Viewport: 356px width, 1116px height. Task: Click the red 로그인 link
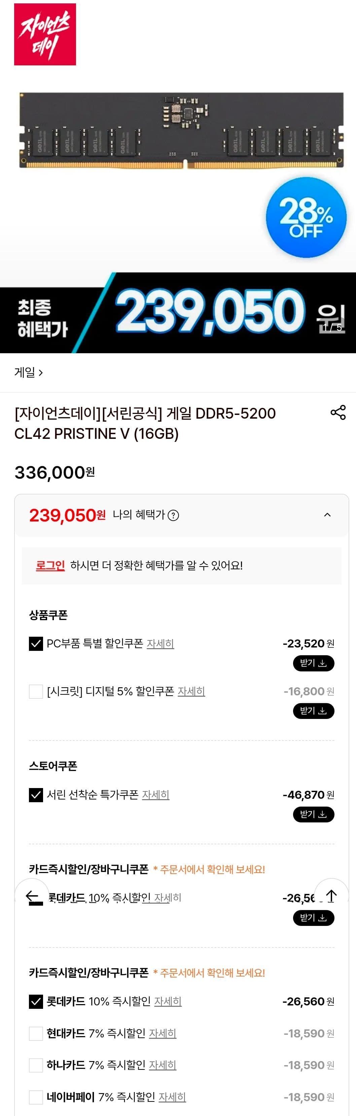[x=50, y=565]
